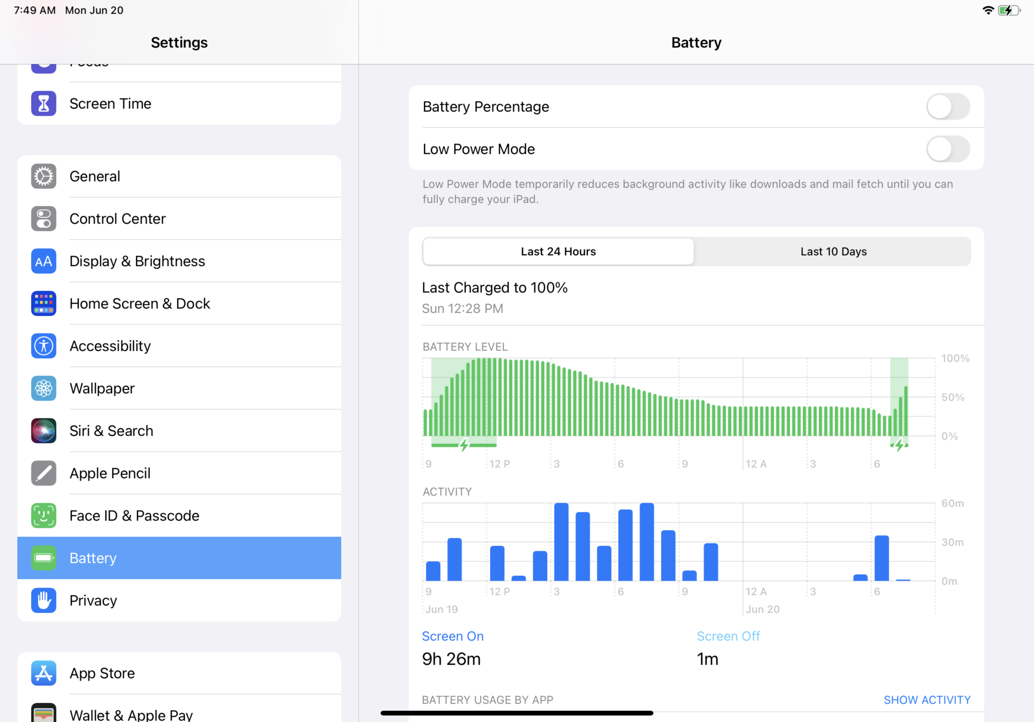Tap the Face ID & Passcode face icon
Screen dimensions: 1034x722
point(44,516)
